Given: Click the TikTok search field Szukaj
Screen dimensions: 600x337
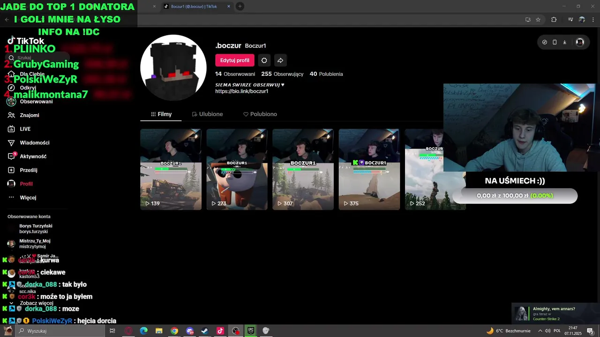Looking at the screenshot, I should (37, 58).
